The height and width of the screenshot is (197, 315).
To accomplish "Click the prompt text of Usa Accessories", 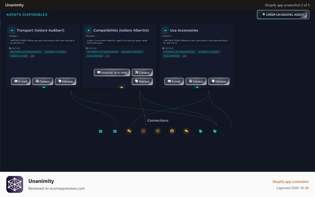I will tap(196, 42).
